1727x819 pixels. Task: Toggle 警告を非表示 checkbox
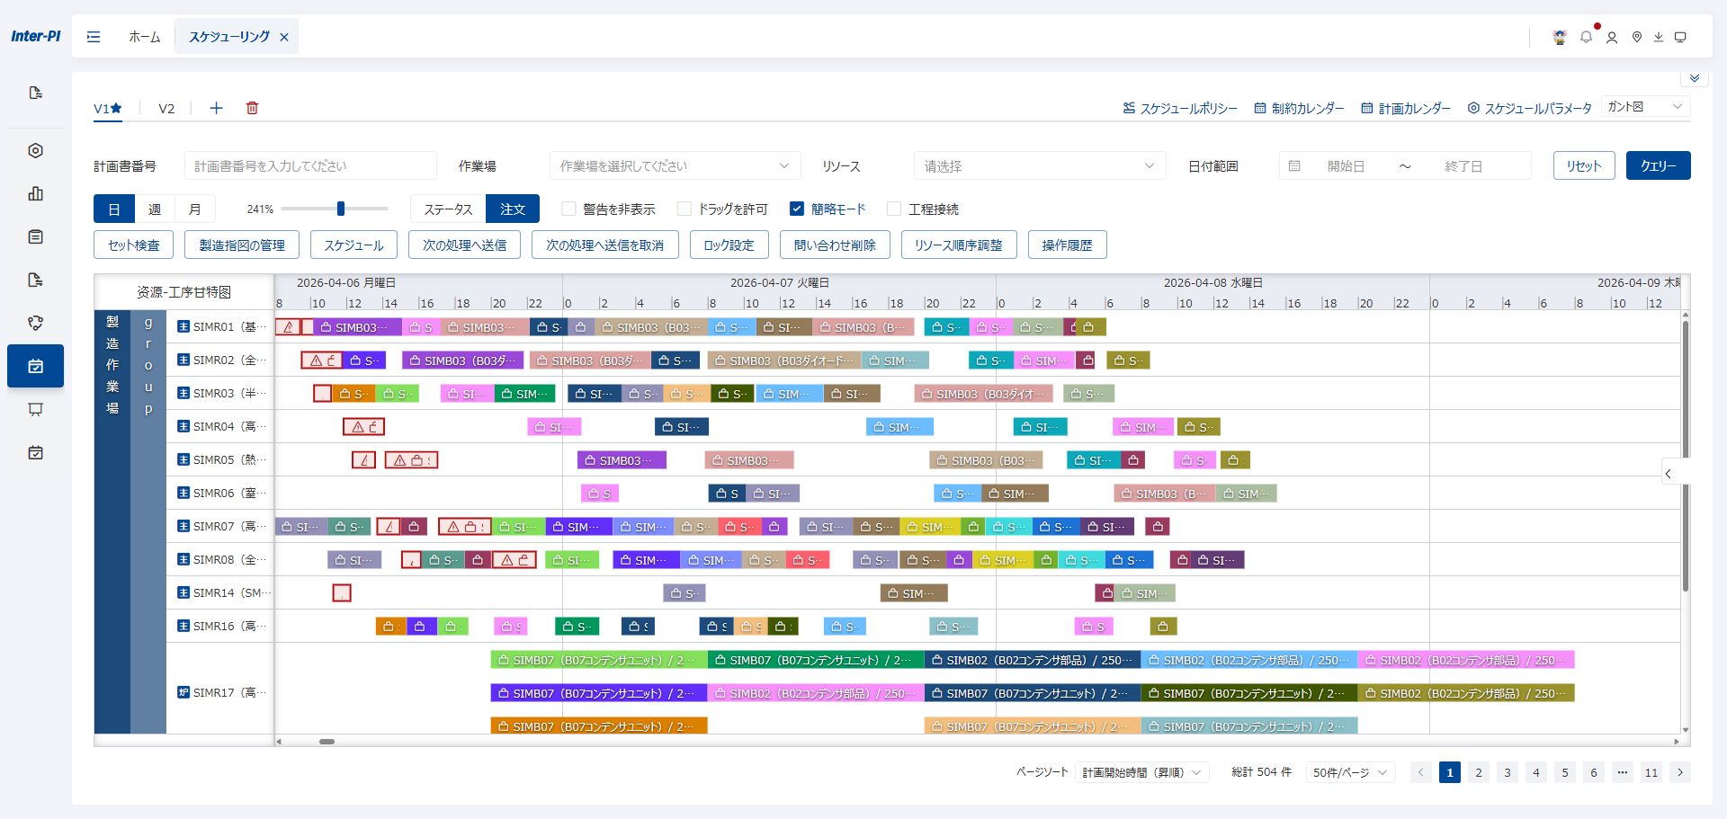[x=568, y=209]
